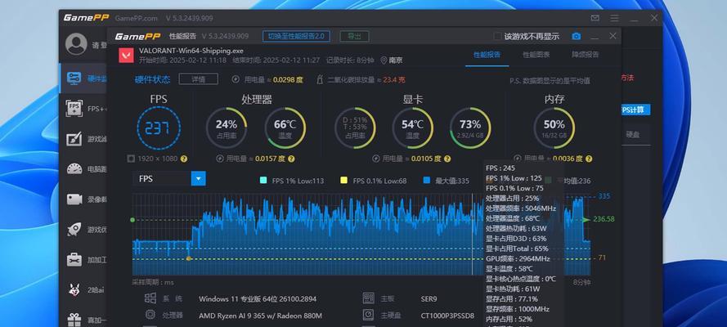The height and width of the screenshot is (327, 727).
Task: Click the motherboard value SER9
Action: coord(429,298)
